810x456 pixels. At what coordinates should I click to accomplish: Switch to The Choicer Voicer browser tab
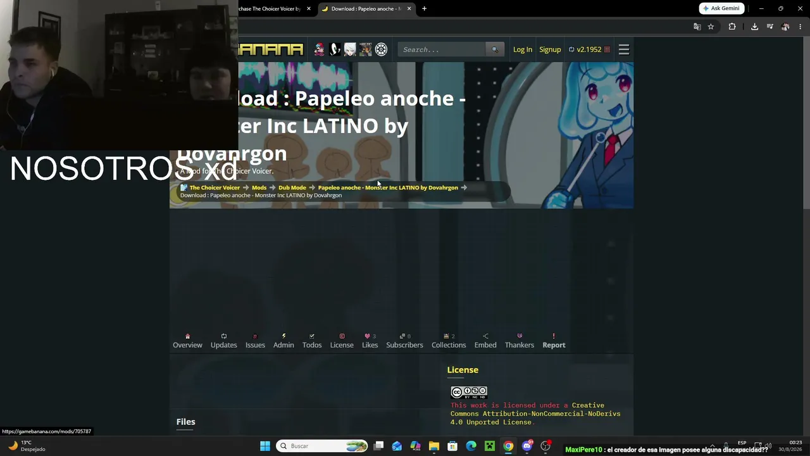[x=271, y=9]
